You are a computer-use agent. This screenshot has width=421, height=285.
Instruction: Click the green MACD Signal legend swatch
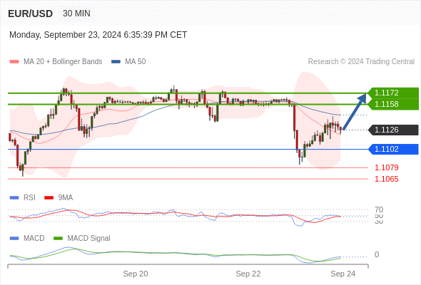pos(58,239)
